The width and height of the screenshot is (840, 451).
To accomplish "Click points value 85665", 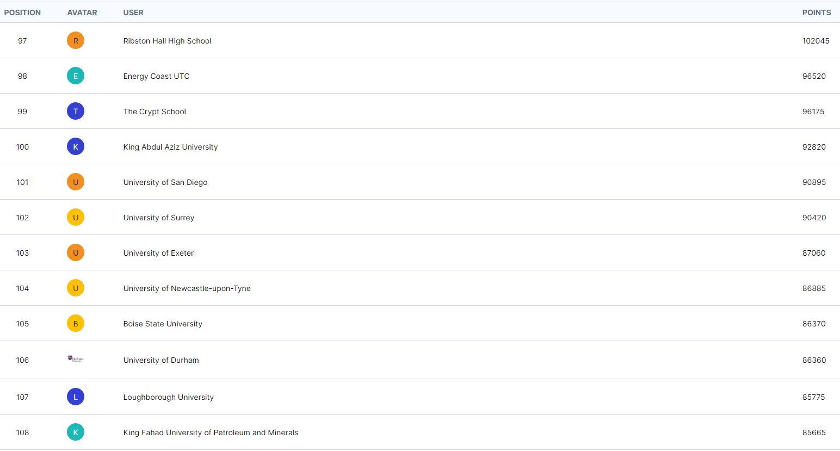I will tap(814, 433).
